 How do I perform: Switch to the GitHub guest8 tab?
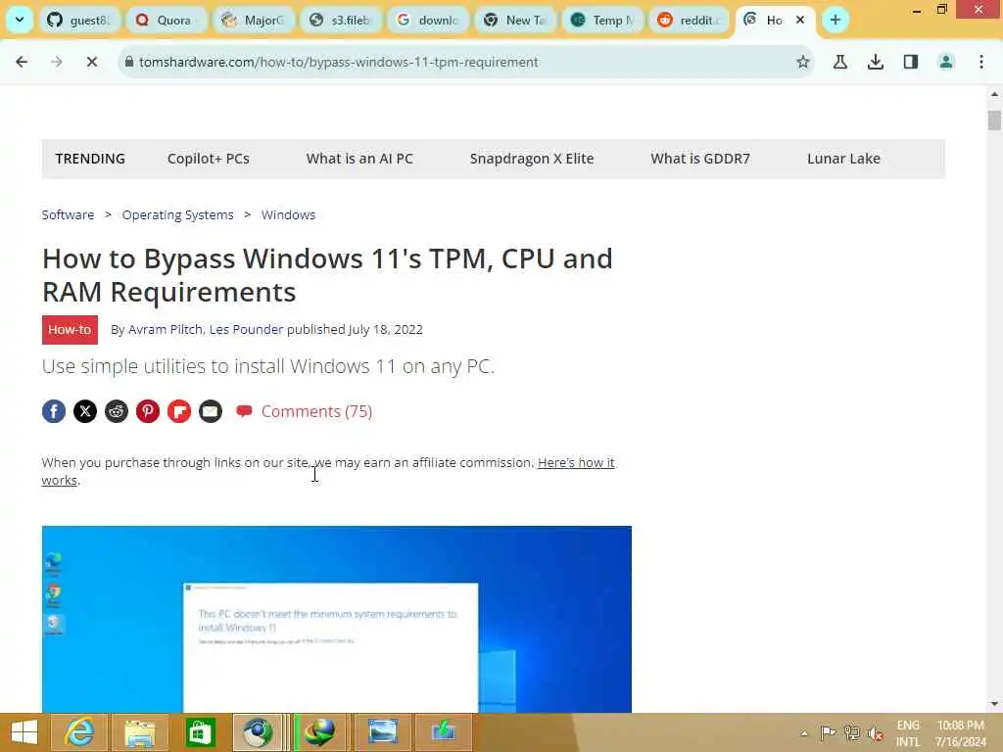pyautogui.click(x=78, y=20)
